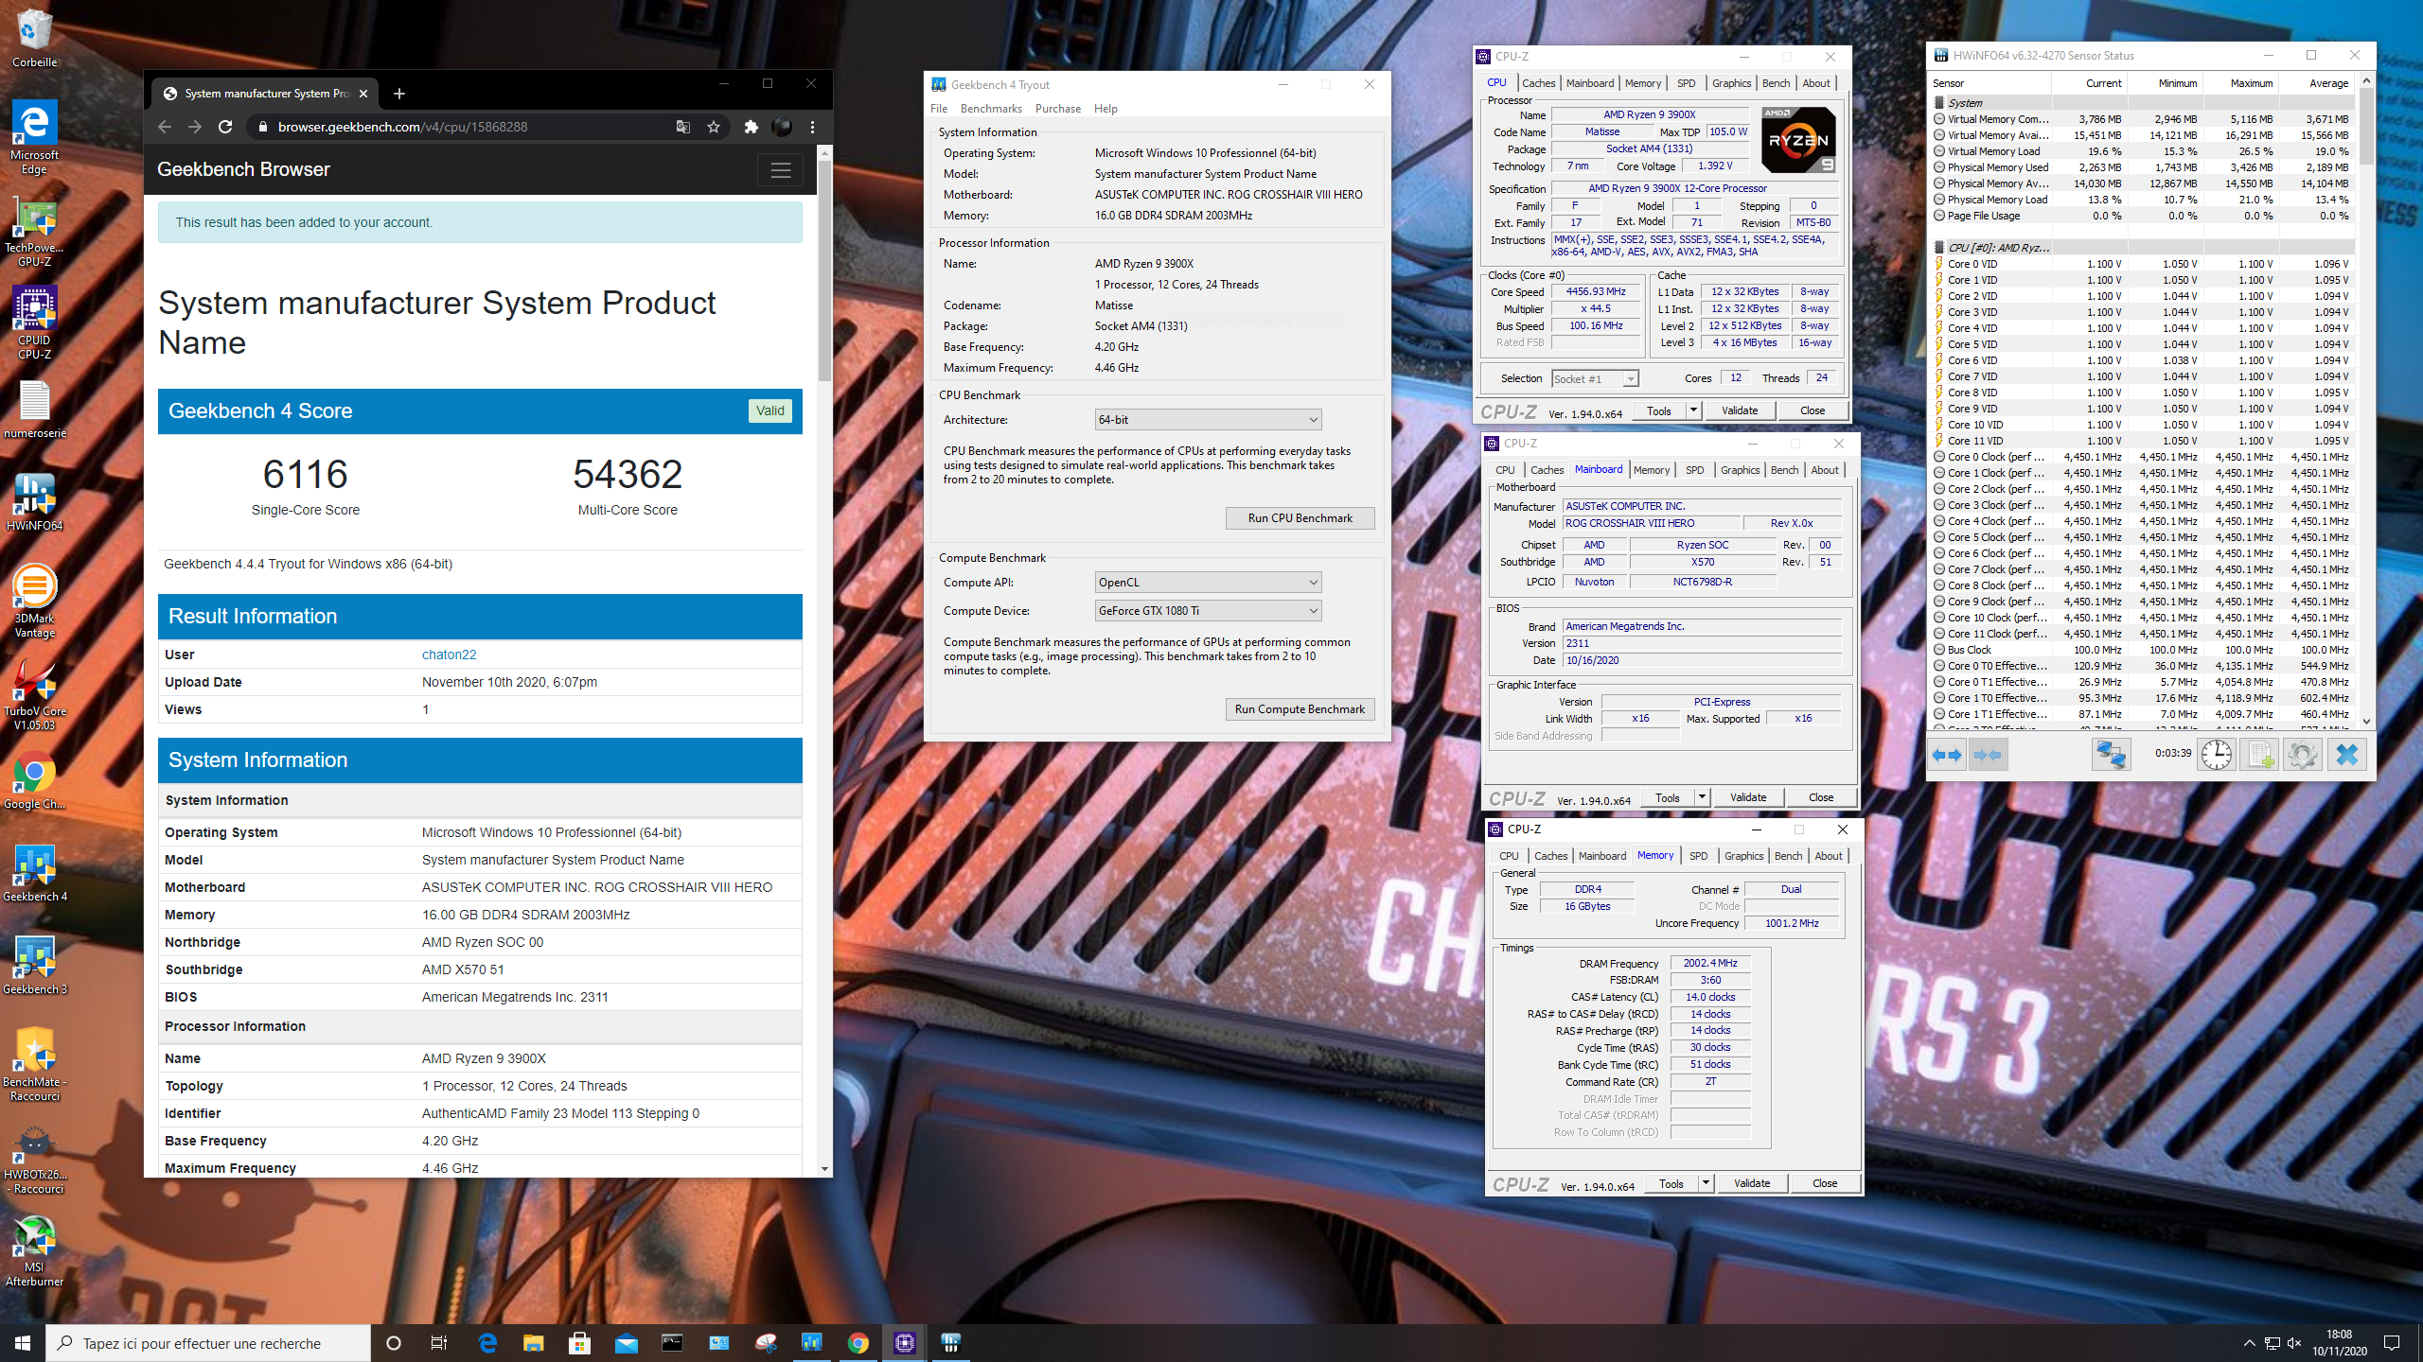Open HWiNFO64 desktop shortcut
The width and height of the screenshot is (2423, 1362).
coord(34,501)
